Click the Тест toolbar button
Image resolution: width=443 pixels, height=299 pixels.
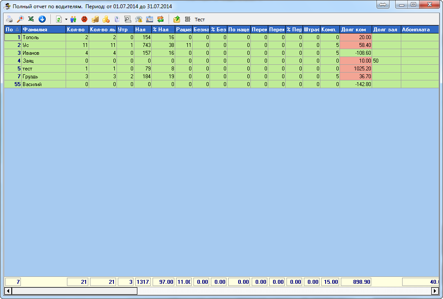coord(200,20)
